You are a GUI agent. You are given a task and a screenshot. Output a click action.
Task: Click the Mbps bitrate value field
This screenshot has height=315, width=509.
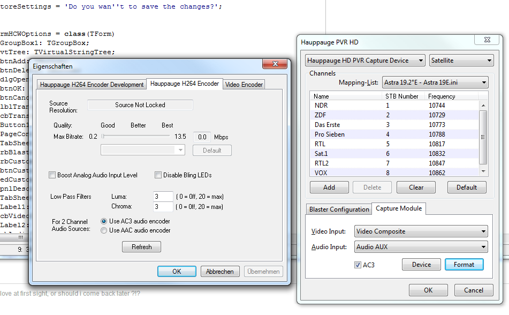(x=202, y=137)
